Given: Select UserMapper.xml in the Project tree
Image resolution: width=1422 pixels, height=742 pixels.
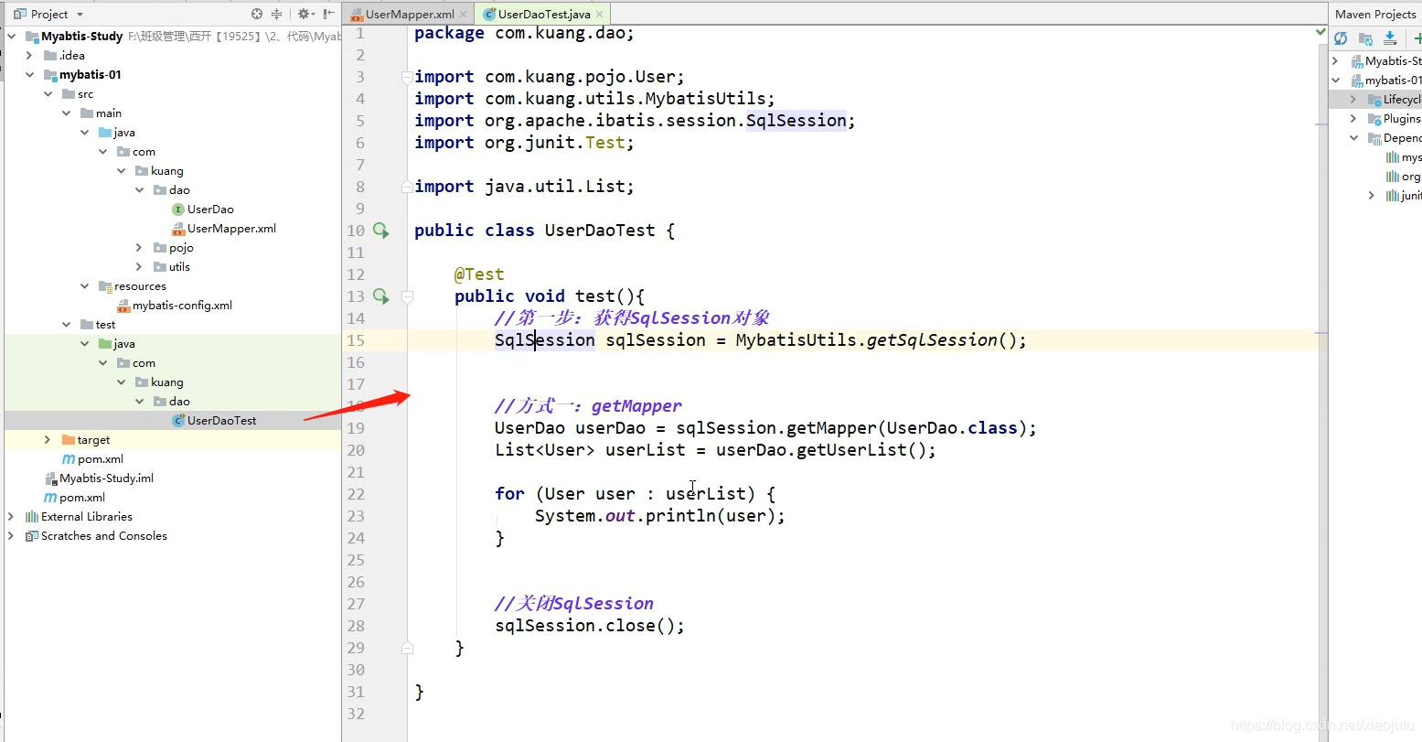Looking at the screenshot, I should tap(224, 229).
